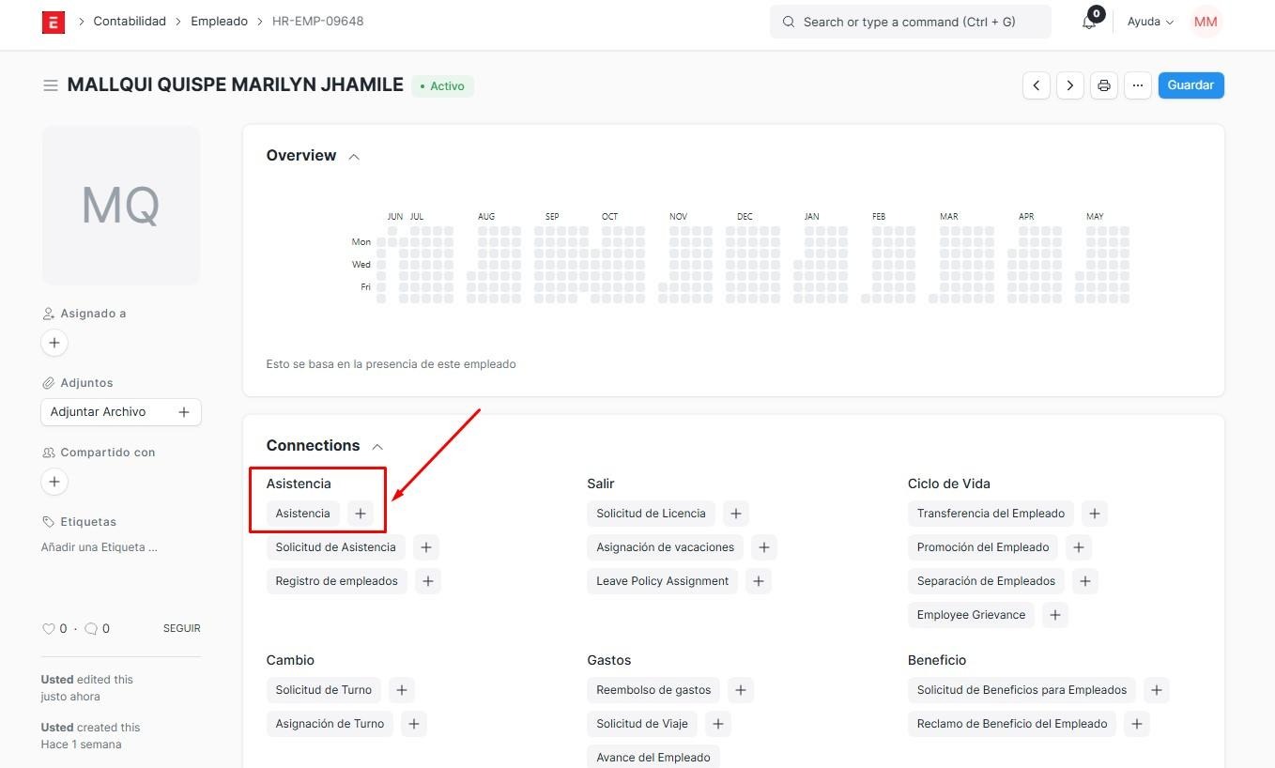Focus the search or command bar
Screen dimensions: 1275x768
click(910, 22)
